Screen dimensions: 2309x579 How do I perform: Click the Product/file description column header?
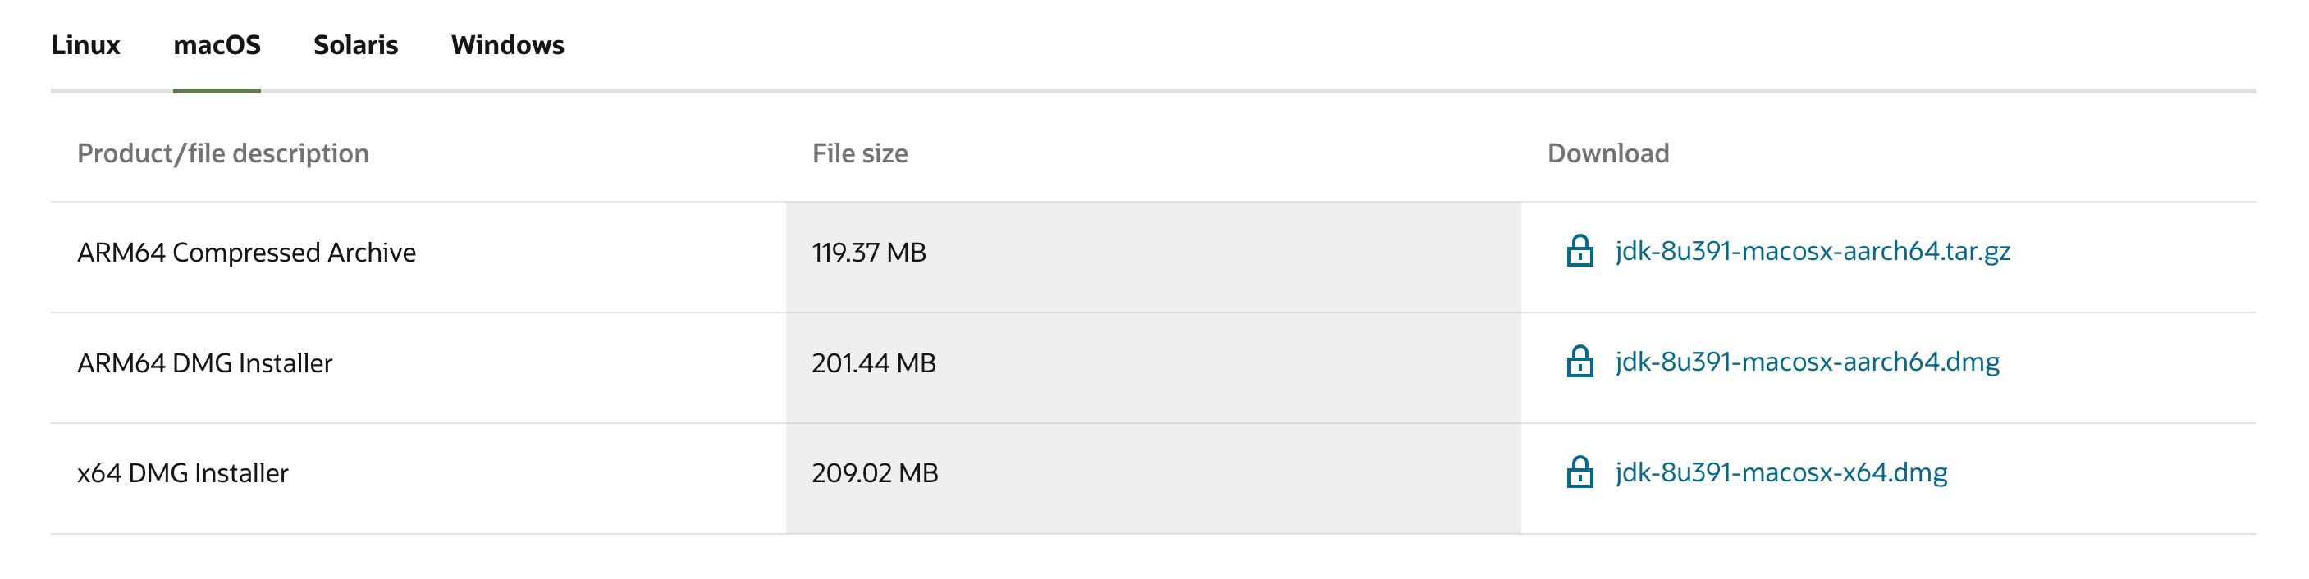pyautogui.click(x=223, y=153)
